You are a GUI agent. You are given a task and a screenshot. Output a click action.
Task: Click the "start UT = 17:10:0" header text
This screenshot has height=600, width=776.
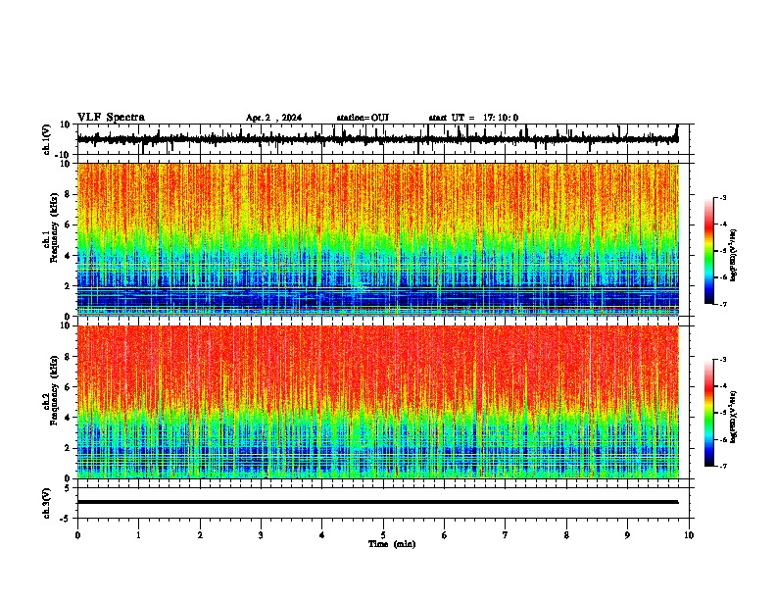(473, 118)
